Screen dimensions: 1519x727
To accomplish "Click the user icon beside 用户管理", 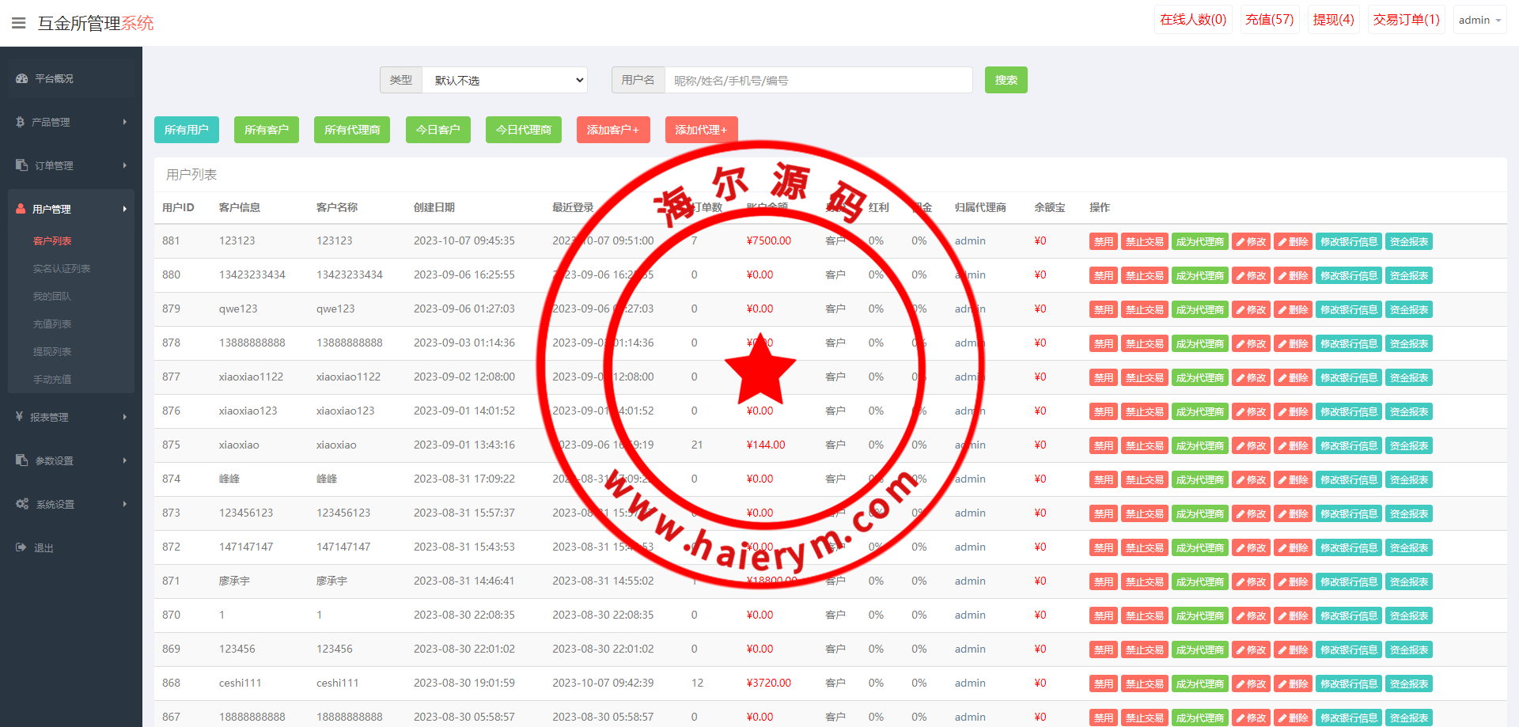I will [x=21, y=209].
